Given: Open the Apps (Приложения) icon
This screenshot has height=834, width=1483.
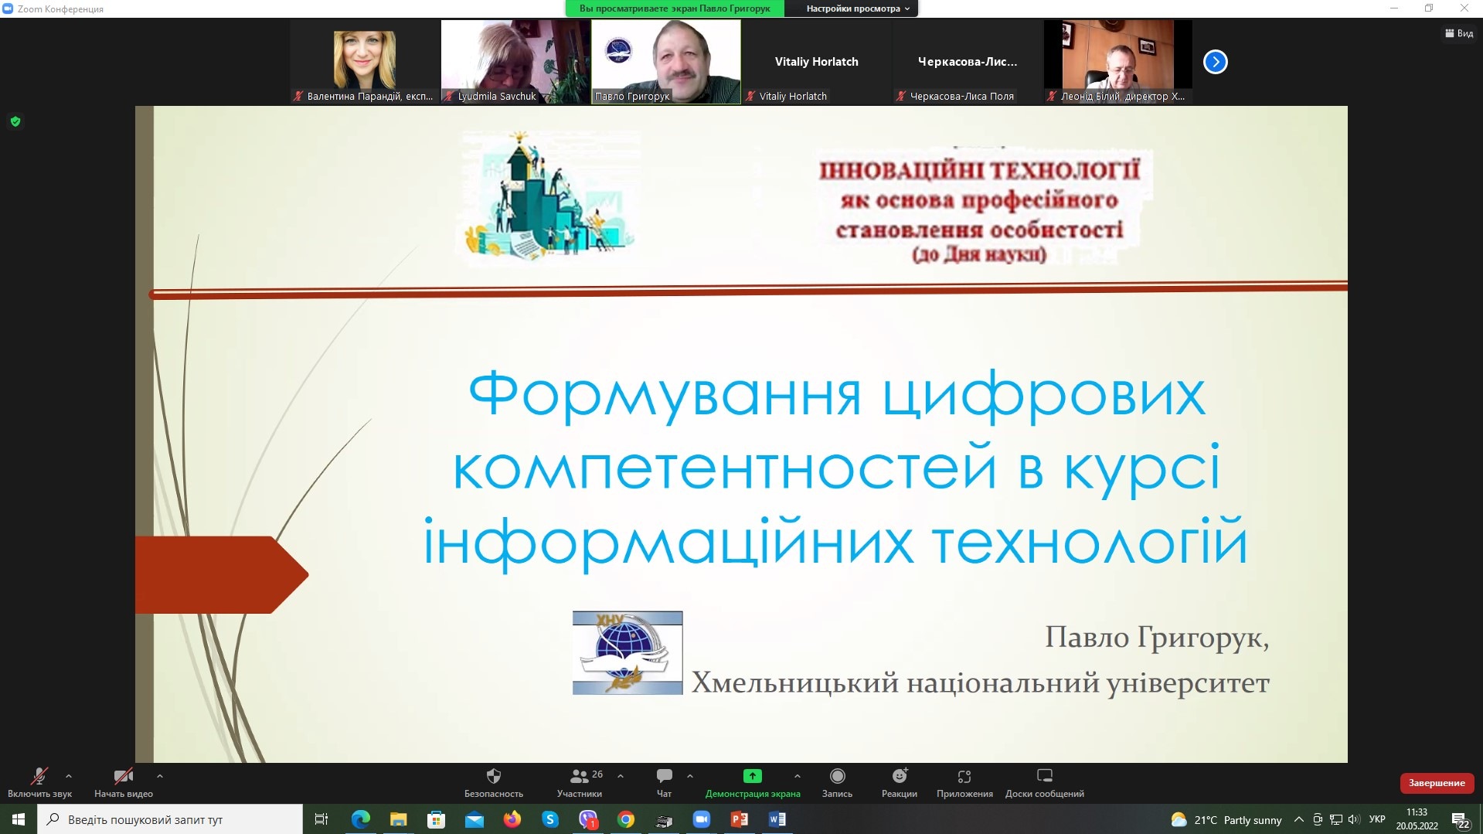Looking at the screenshot, I should click(x=964, y=776).
